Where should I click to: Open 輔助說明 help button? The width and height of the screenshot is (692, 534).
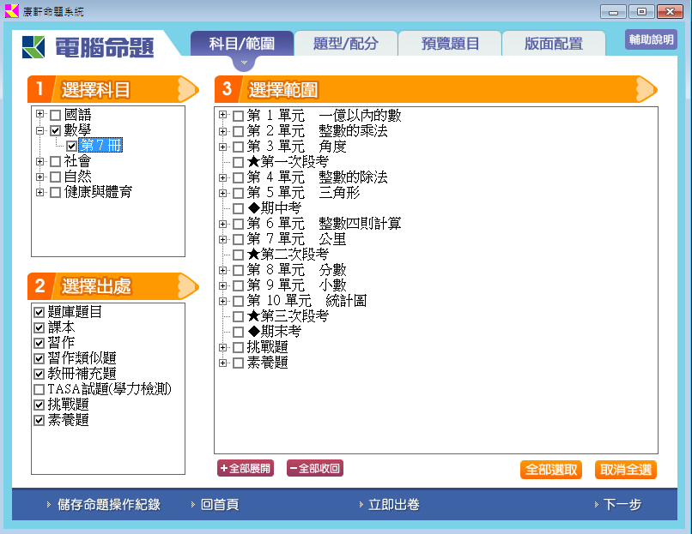coord(651,39)
